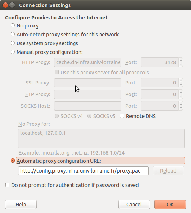Increase SSL Proxy port with up arrow

click(x=181, y=81)
